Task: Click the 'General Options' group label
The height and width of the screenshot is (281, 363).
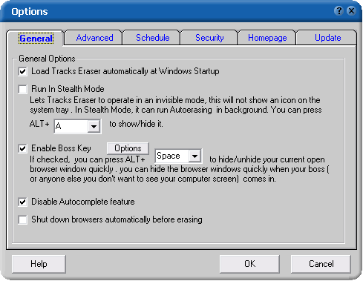Action: tap(47, 59)
